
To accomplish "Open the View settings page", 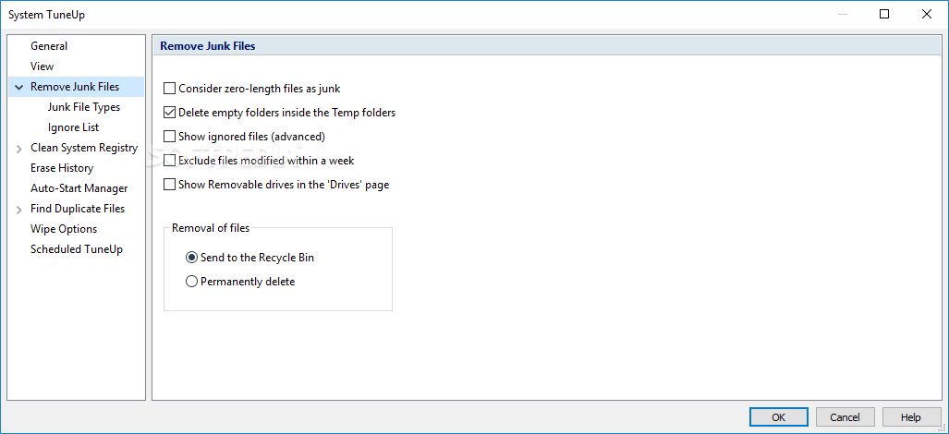I will click(x=42, y=66).
